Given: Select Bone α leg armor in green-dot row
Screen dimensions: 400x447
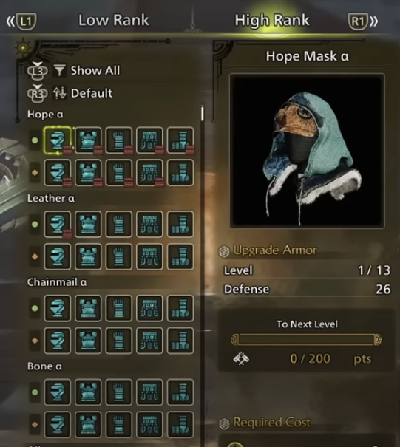Looking at the screenshot, I should [x=180, y=392].
